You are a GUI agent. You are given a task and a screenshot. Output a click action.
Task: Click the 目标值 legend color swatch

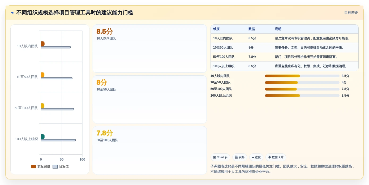[55, 167]
